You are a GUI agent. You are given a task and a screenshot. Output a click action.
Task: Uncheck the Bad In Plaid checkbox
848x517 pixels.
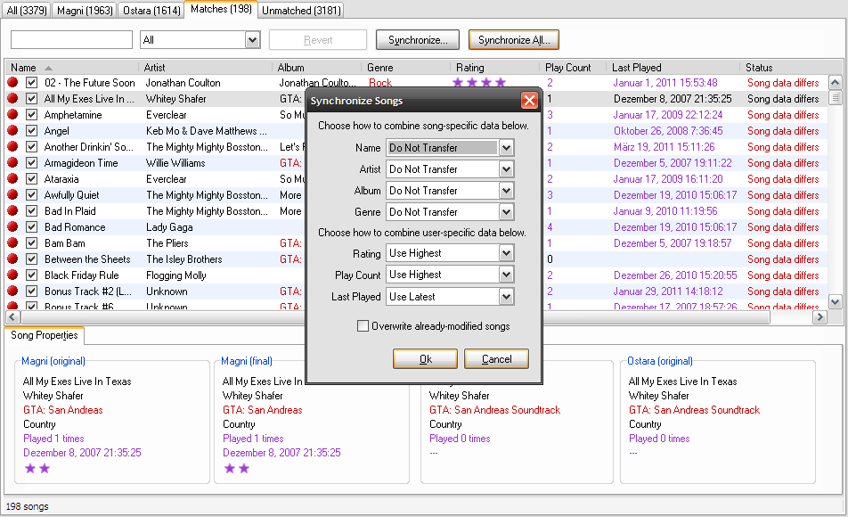tap(31, 211)
